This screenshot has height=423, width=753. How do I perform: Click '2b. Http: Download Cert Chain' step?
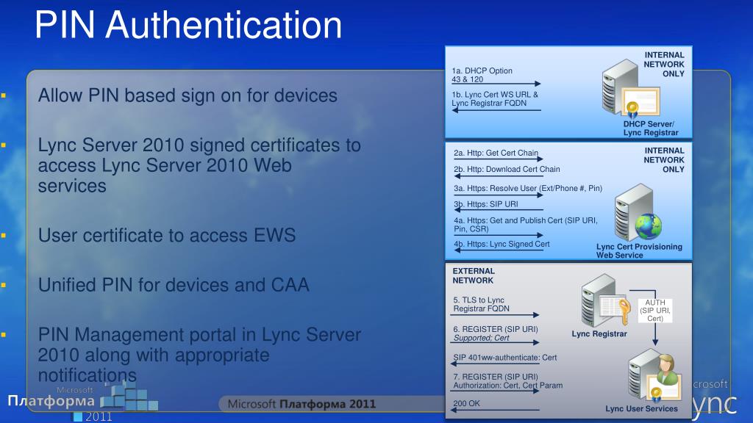507,170
